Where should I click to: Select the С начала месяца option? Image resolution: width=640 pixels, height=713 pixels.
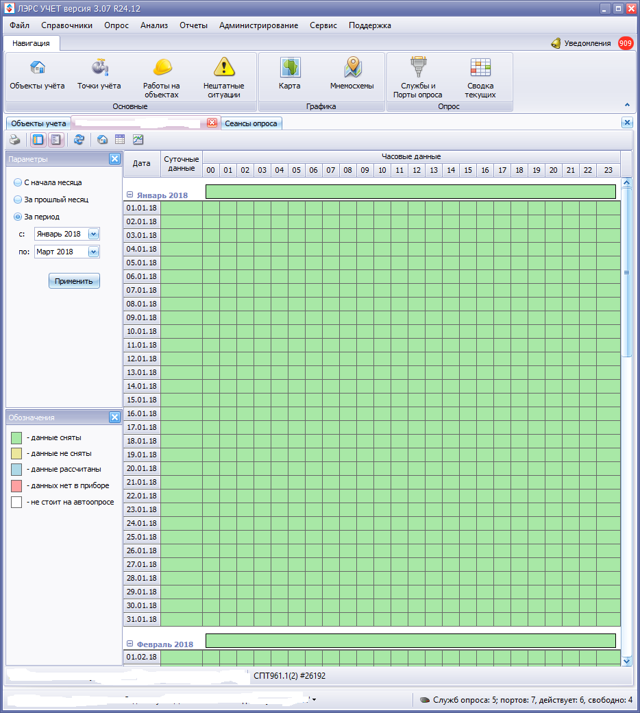pos(48,182)
